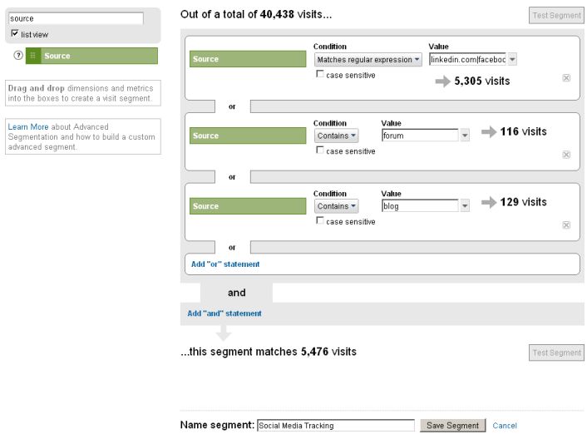Image resolution: width=587 pixels, height=434 pixels.
Task: Open Contains dropdown for forum condition
Action: pos(336,136)
